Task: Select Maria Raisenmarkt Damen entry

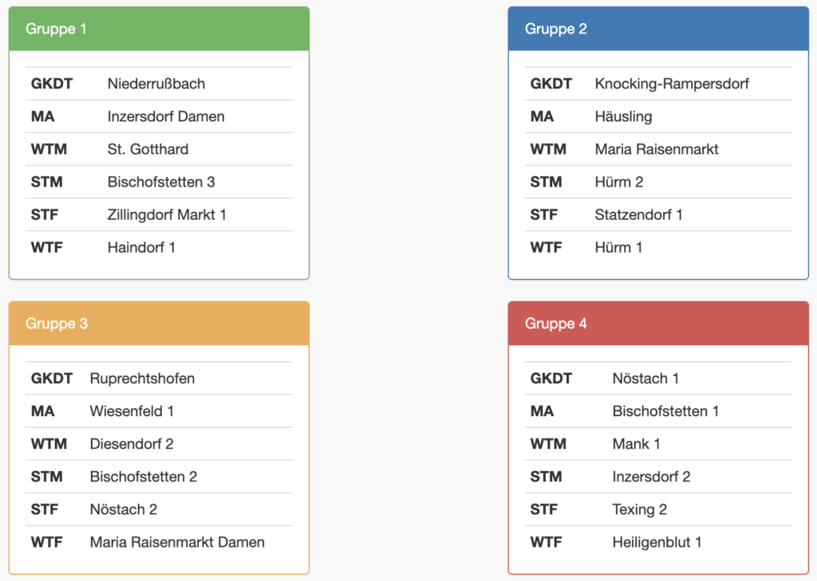Action: click(x=177, y=542)
